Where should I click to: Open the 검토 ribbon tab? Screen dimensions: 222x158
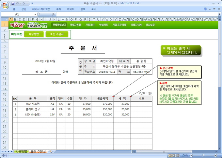[x=83, y=9]
